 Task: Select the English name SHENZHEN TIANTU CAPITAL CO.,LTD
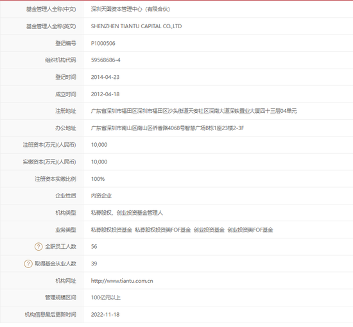coord(136,26)
